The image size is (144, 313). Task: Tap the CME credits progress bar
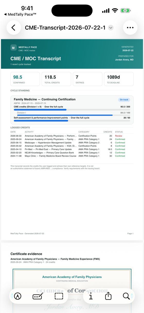coord(72,110)
